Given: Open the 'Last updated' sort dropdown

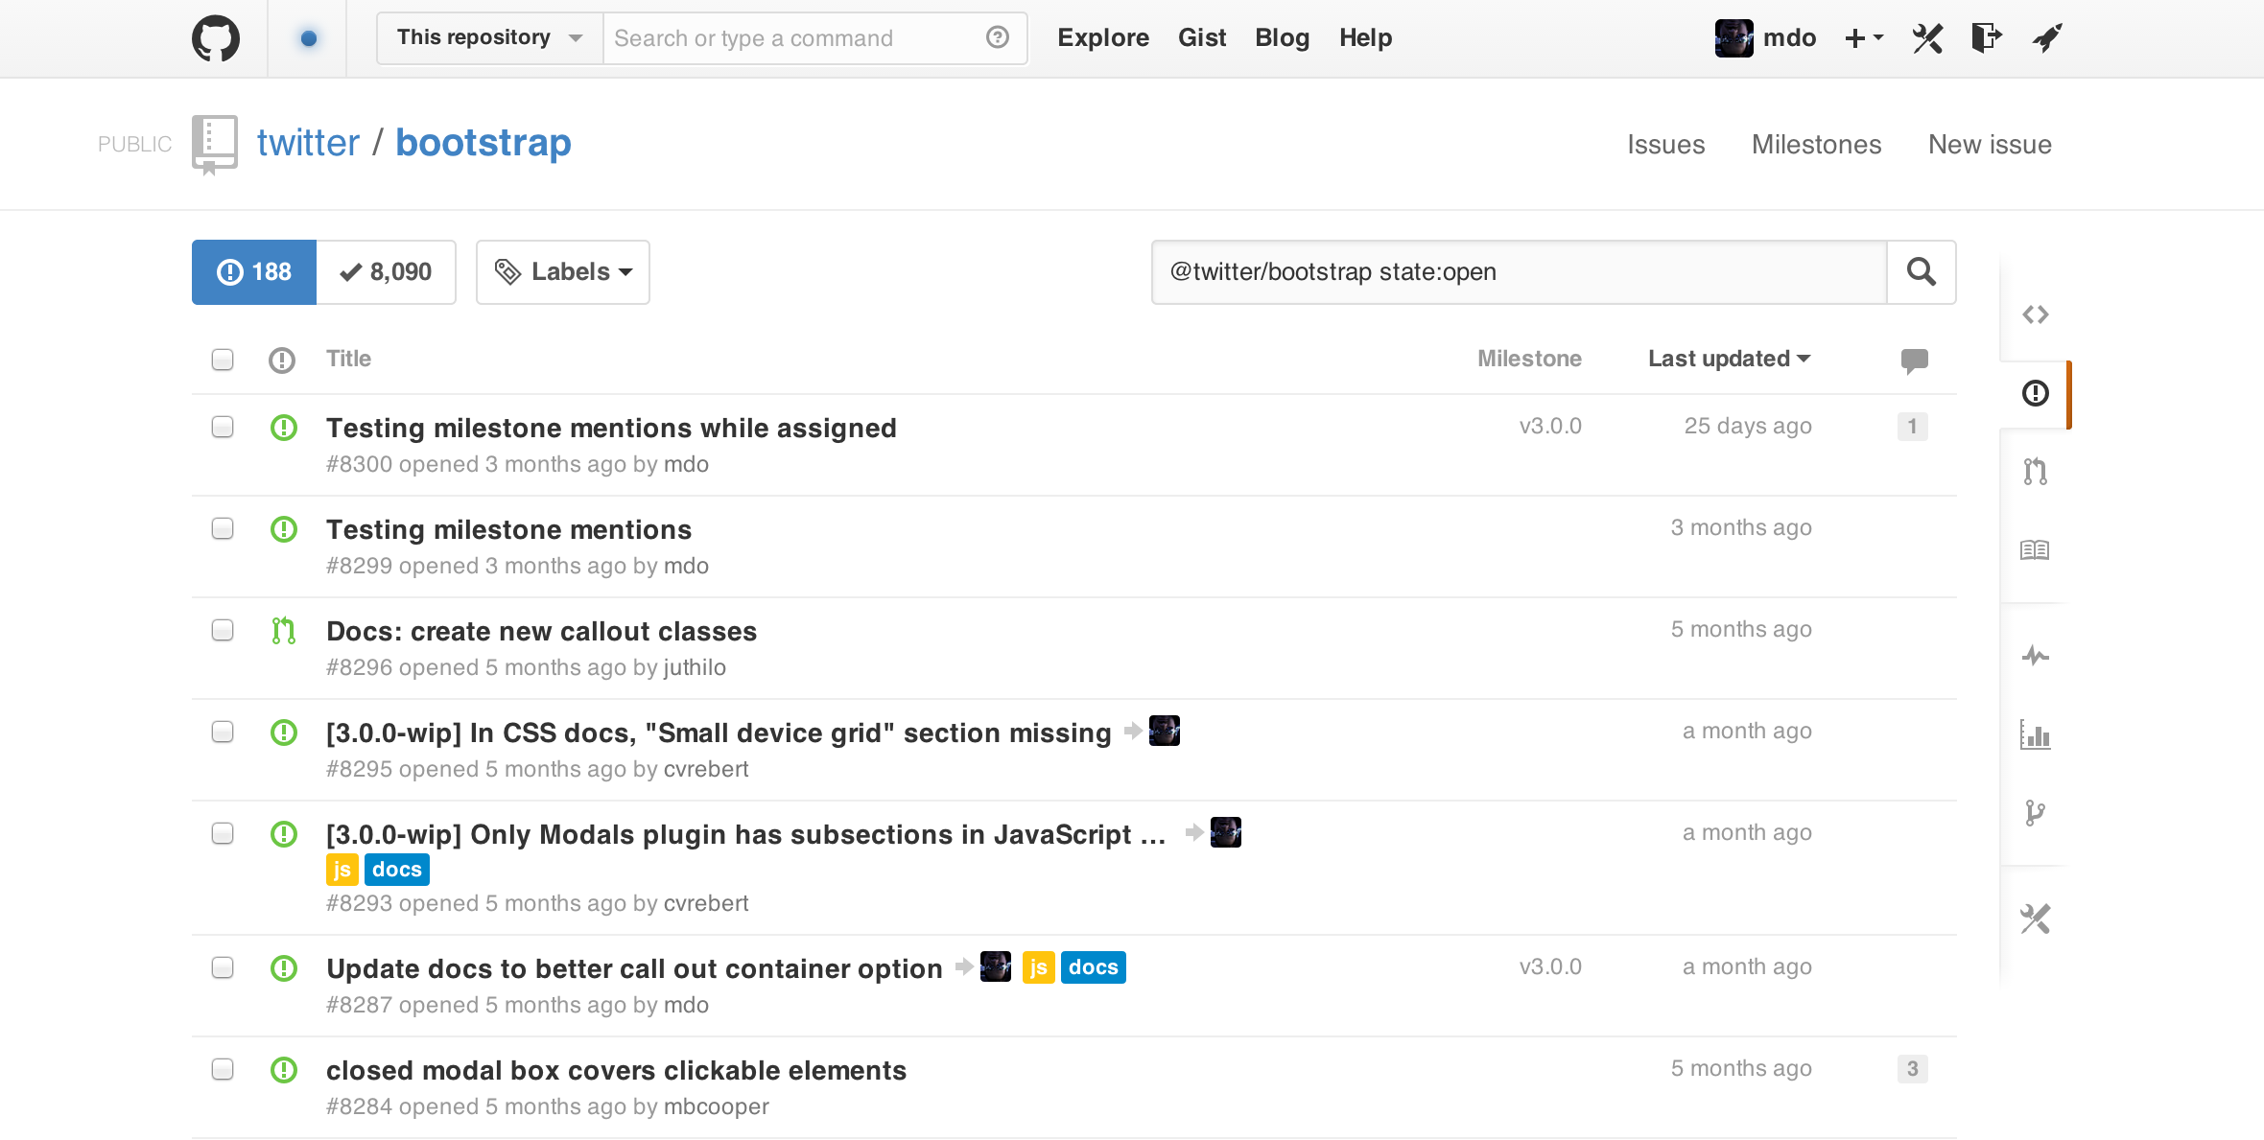Looking at the screenshot, I should pos(1729,359).
